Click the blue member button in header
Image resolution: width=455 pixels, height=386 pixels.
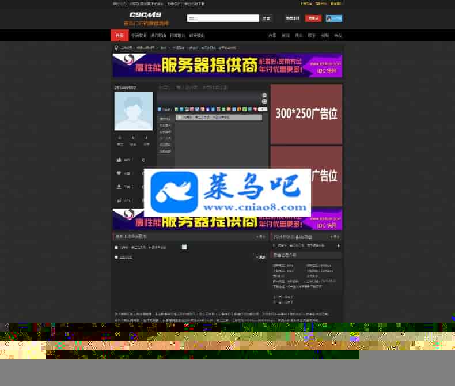coord(334,18)
